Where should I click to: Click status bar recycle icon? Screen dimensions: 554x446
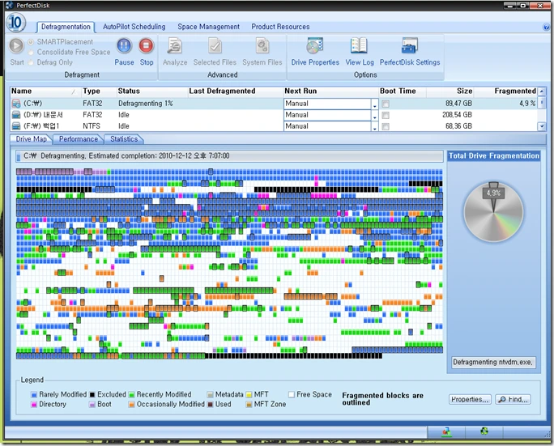click(484, 431)
